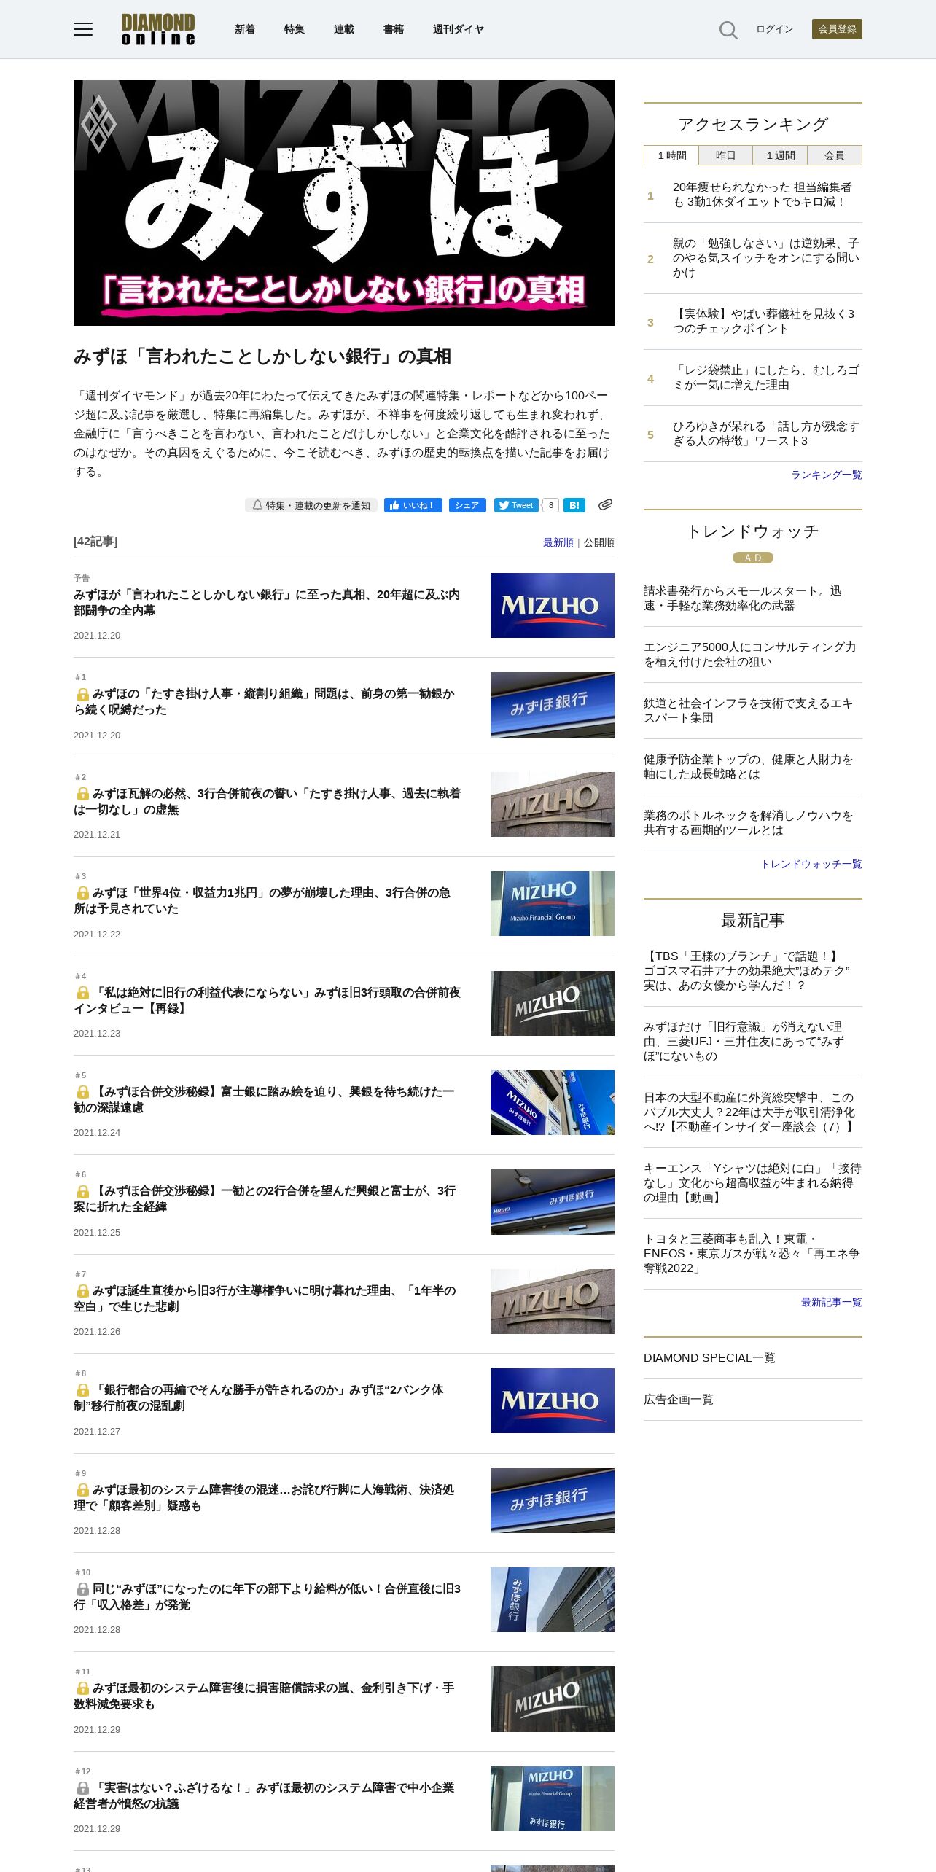Click the Diamond Online logo

click(x=158, y=29)
